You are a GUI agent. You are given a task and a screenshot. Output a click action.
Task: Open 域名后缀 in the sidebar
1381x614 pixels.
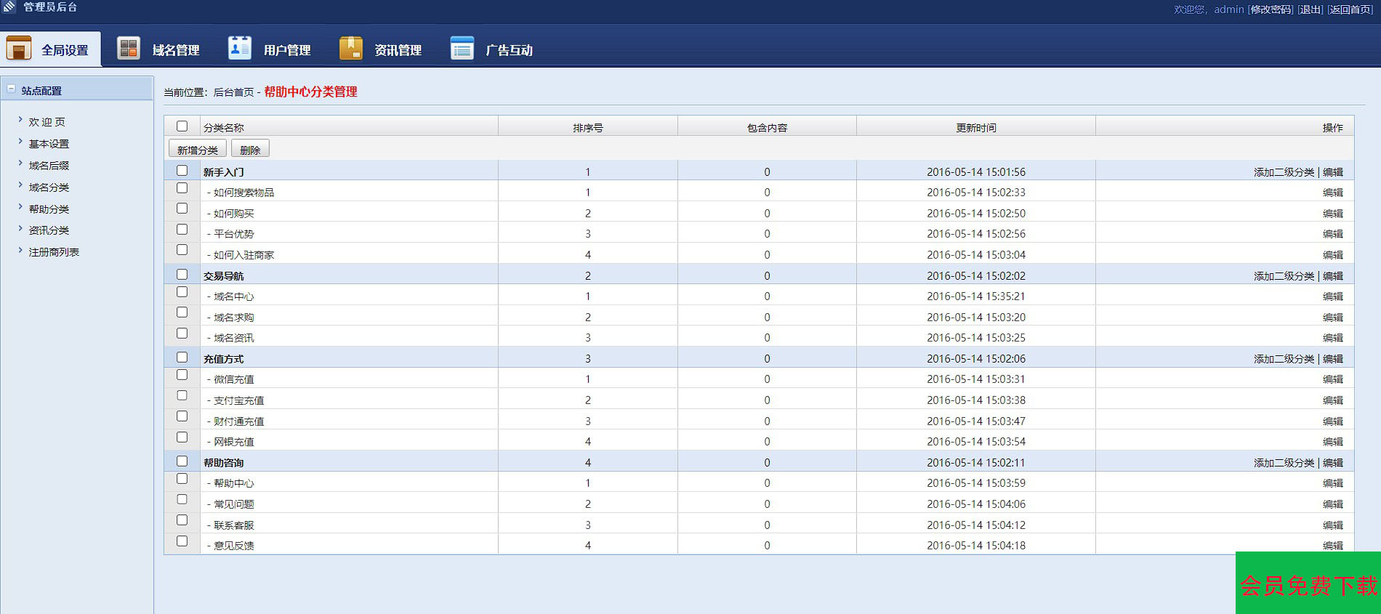click(49, 166)
